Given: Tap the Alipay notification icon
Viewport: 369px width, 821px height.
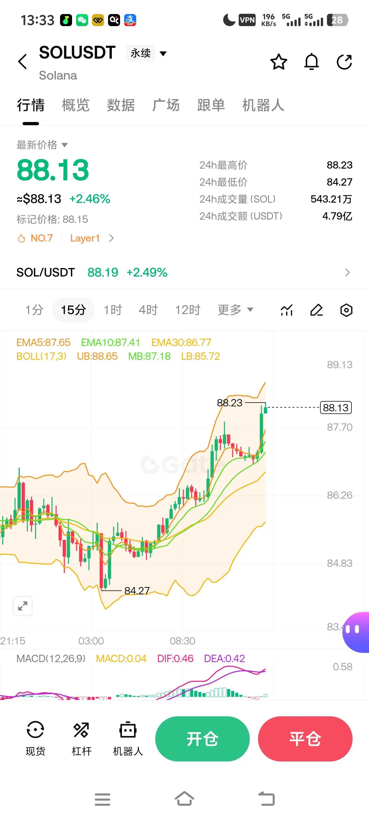Looking at the screenshot, I should pos(130,20).
